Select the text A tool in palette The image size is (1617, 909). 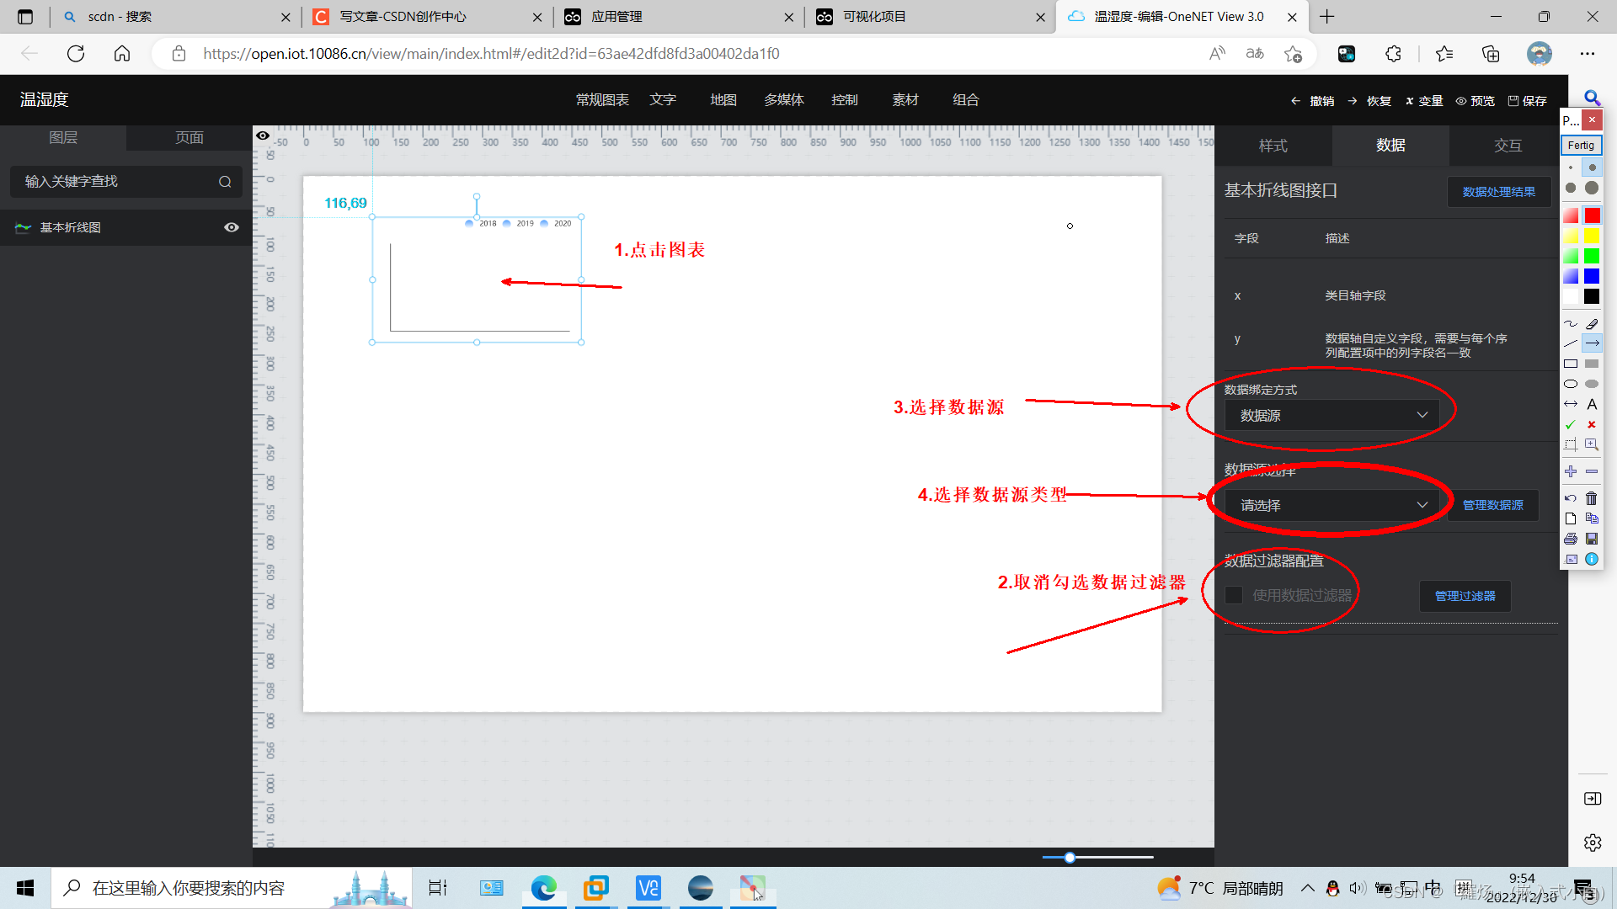(x=1591, y=405)
